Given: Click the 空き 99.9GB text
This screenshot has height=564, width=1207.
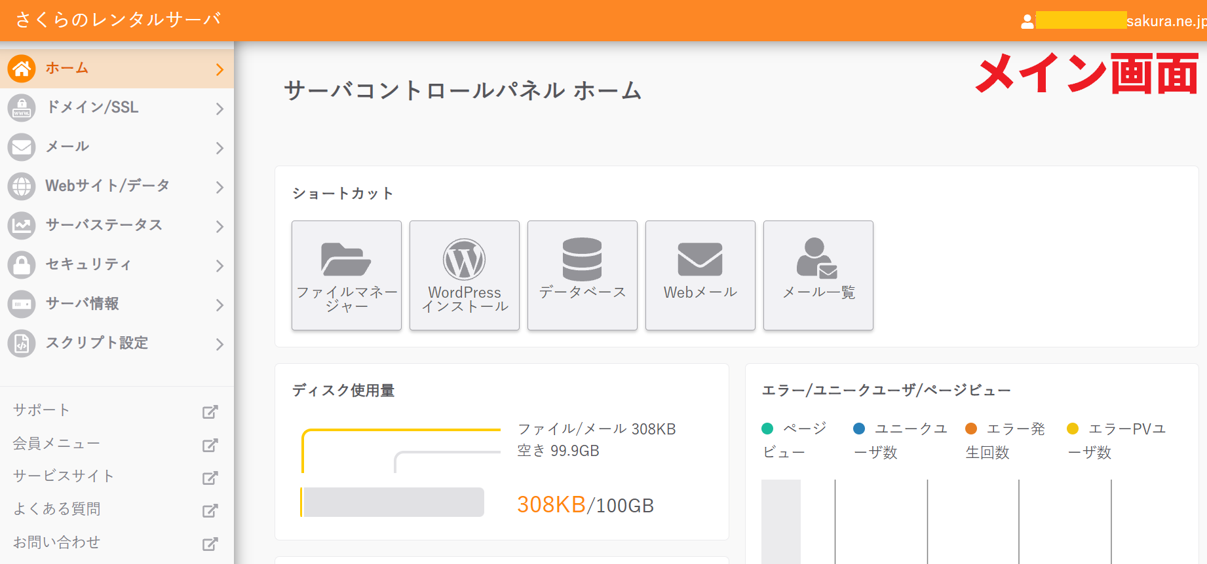Looking at the screenshot, I should [x=558, y=451].
